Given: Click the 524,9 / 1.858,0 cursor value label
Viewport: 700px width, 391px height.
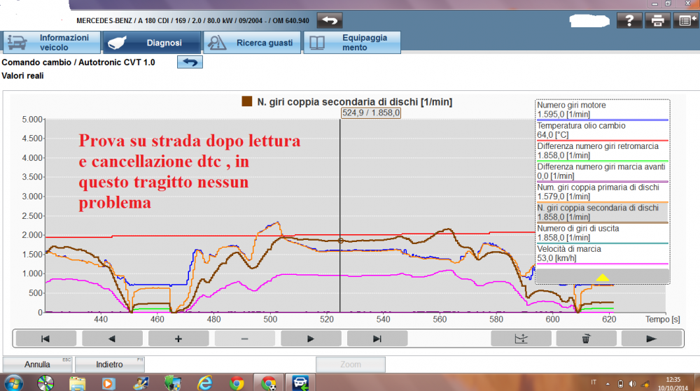Looking at the screenshot, I should (371, 113).
